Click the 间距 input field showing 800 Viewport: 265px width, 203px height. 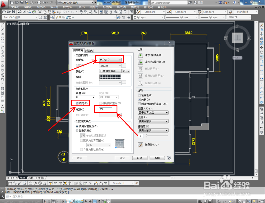[106, 109]
